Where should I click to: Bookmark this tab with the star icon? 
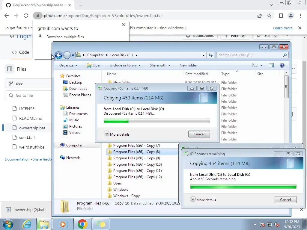[269, 16]
